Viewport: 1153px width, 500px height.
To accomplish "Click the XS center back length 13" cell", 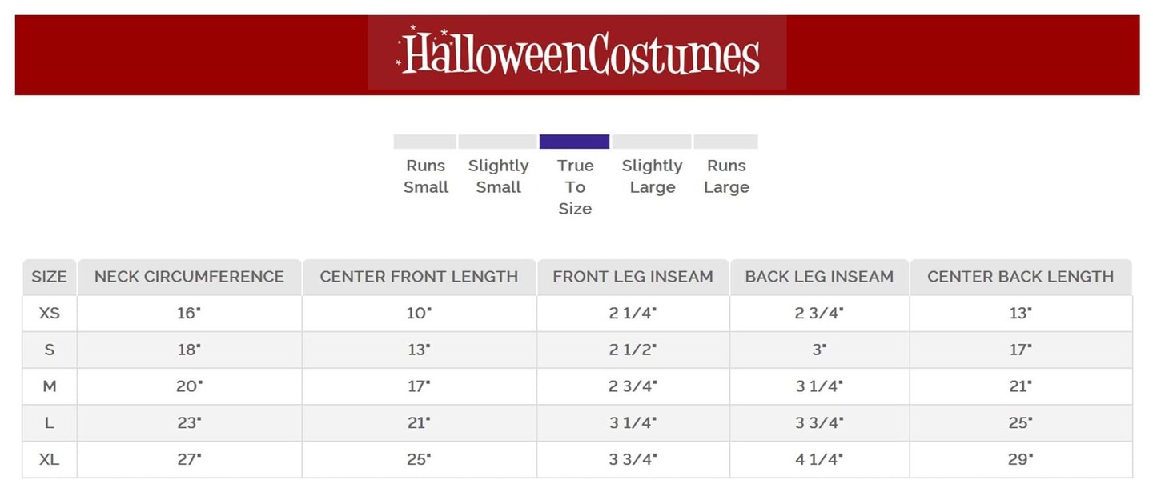I will click(x=1020, y=314).
